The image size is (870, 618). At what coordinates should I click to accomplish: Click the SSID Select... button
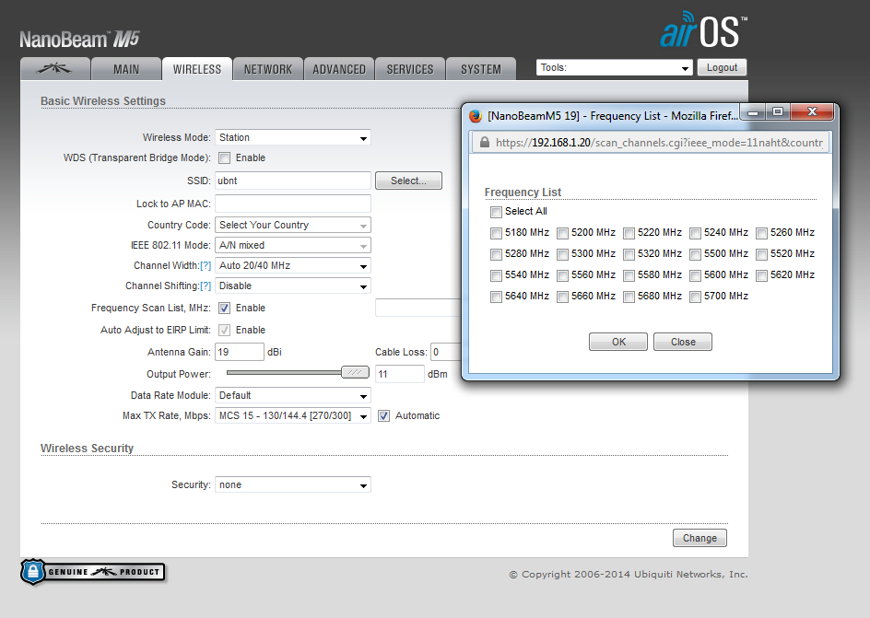pos(408,181)
